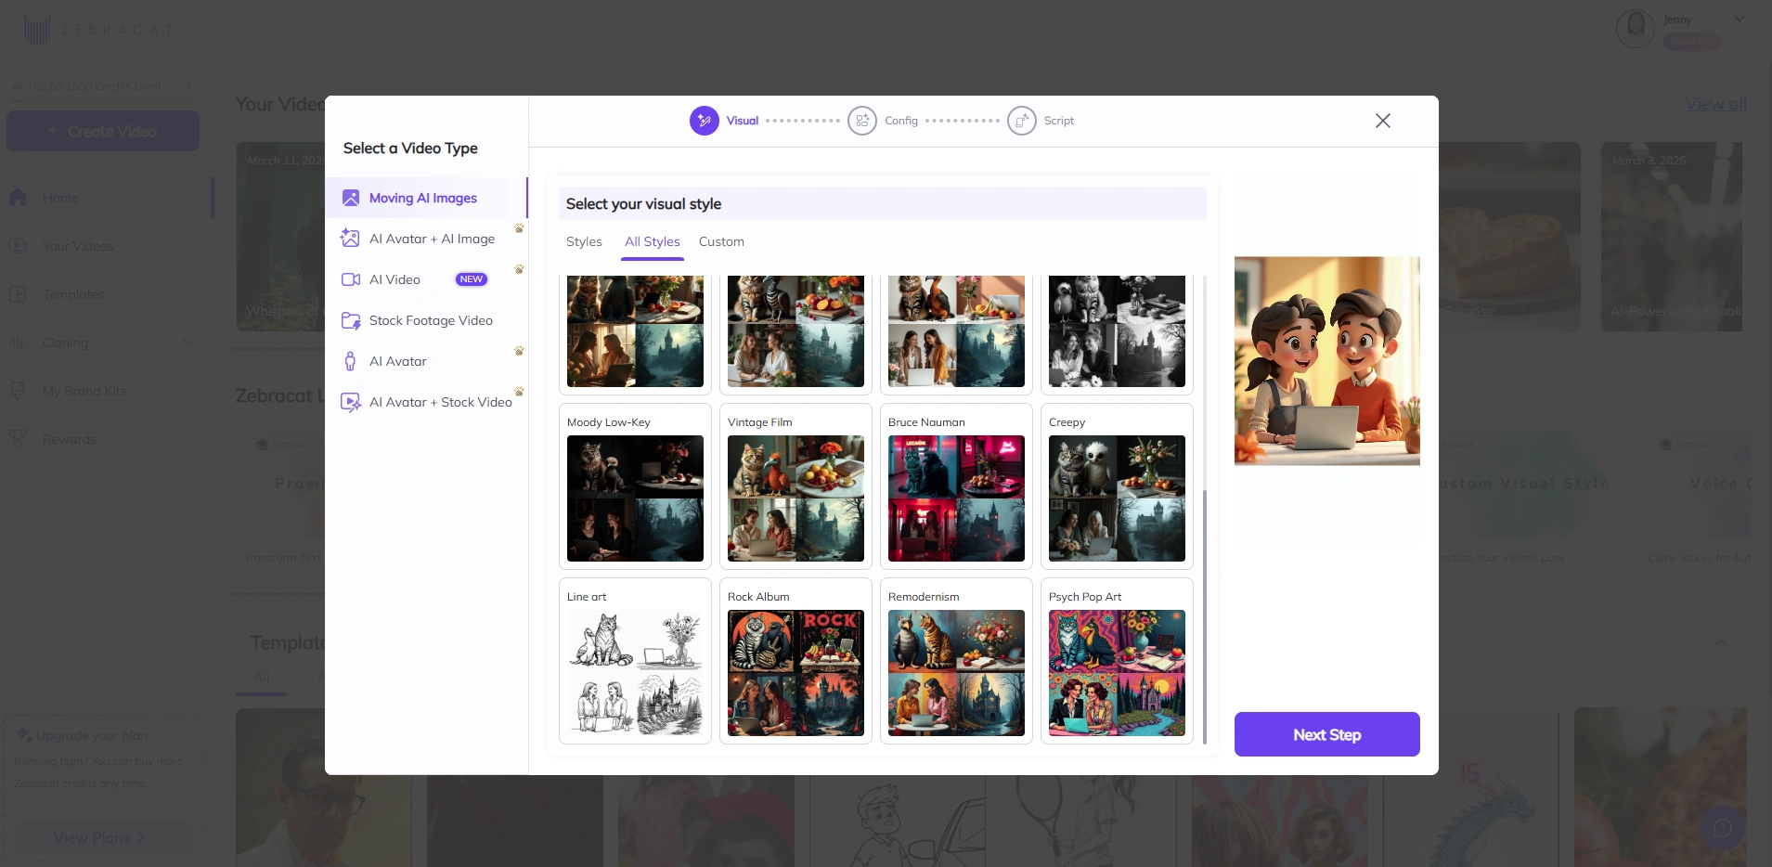Select the Line art style
1772x867 pixels.
635,661
